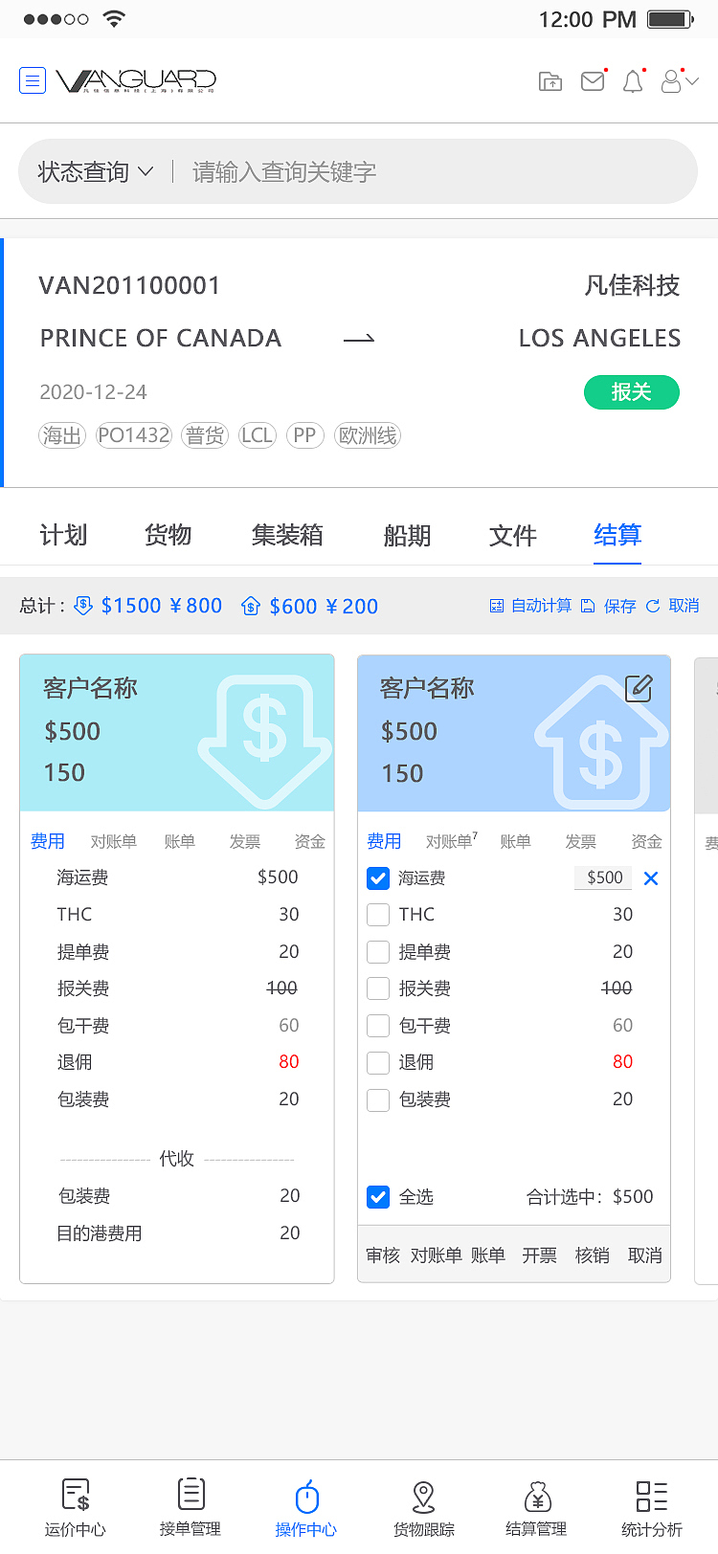The width and height of the screenshot is (718, 1554).
Task: Select 资金 tab in the left card
Action: (x=310, y=842)
